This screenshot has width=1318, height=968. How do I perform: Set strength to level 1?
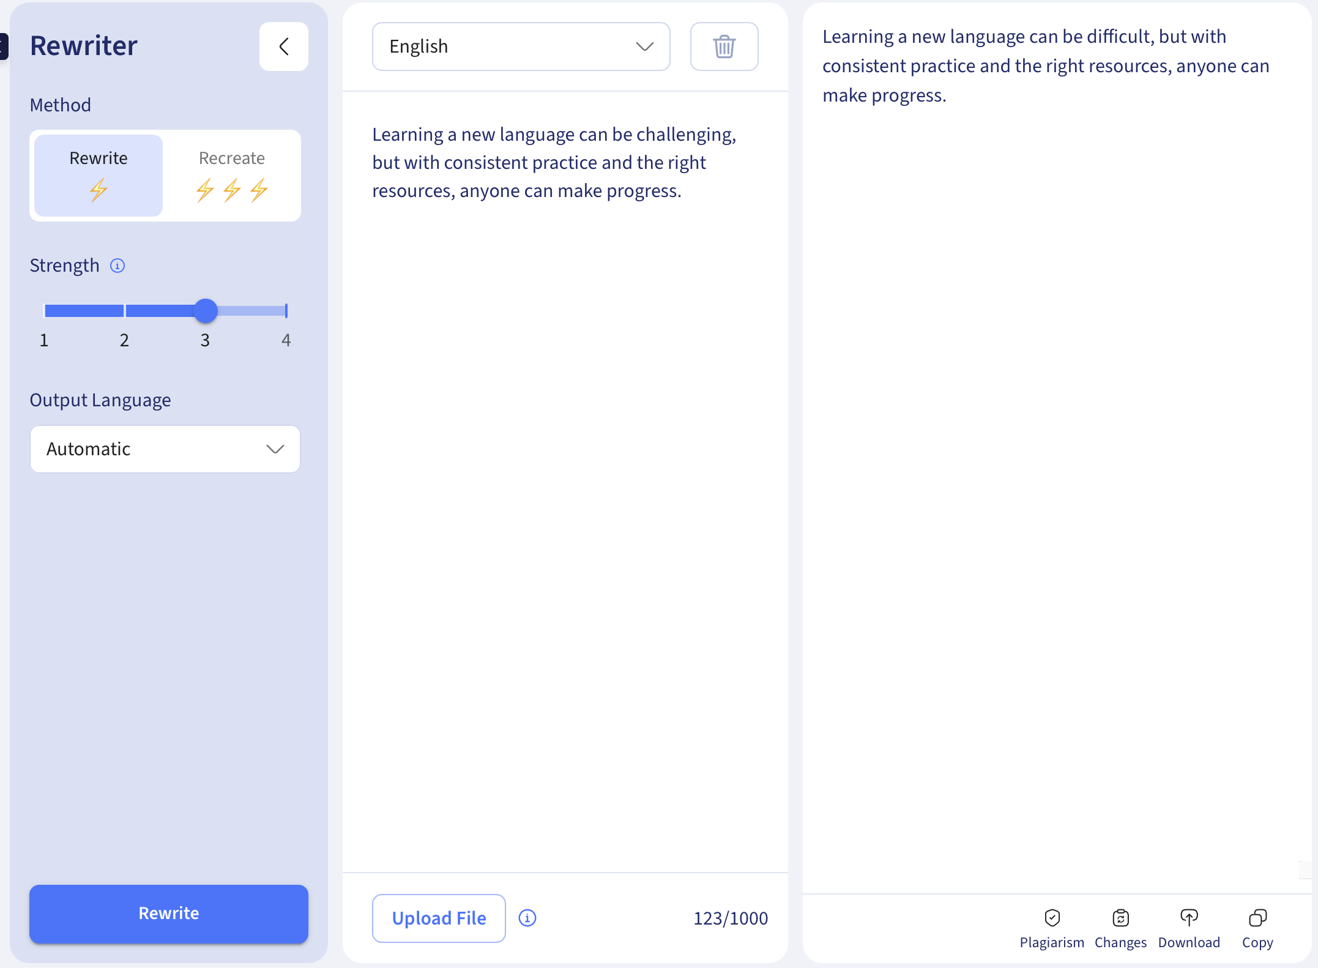(45, 311)
